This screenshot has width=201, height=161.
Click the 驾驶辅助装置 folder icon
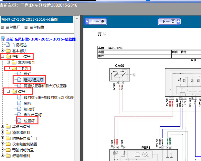coord(8,150)
